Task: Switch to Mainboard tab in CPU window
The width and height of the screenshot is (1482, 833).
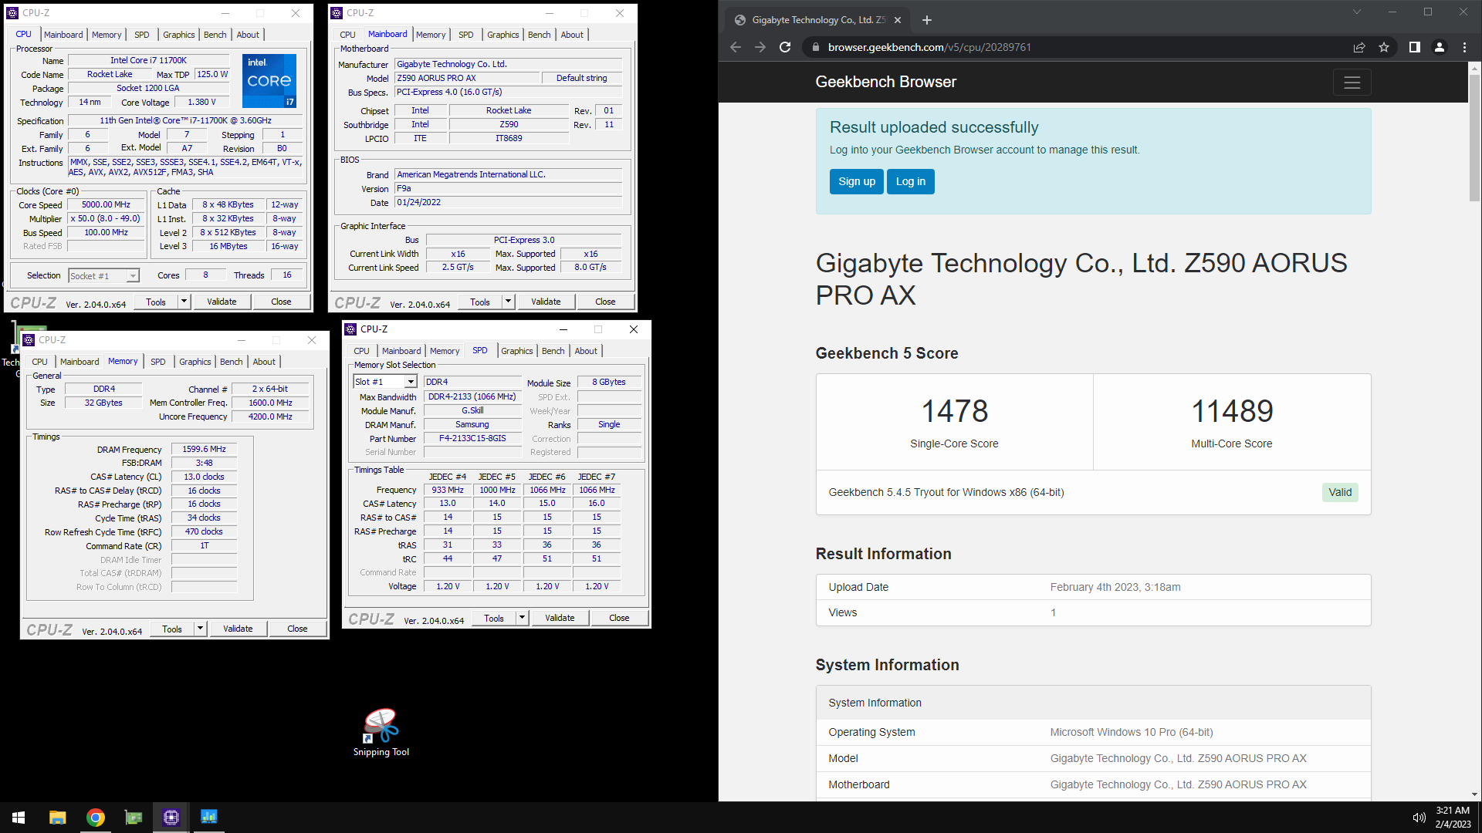Action: click(63, 35)
